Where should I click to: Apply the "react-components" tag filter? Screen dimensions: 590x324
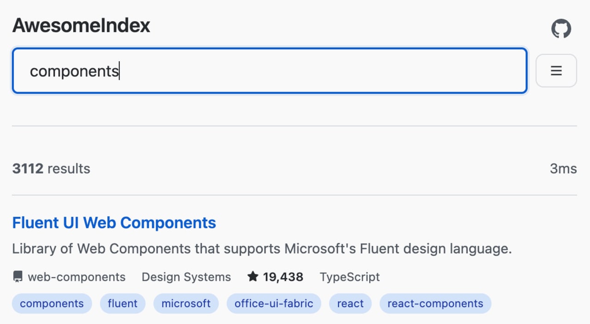tap(435, 304)
